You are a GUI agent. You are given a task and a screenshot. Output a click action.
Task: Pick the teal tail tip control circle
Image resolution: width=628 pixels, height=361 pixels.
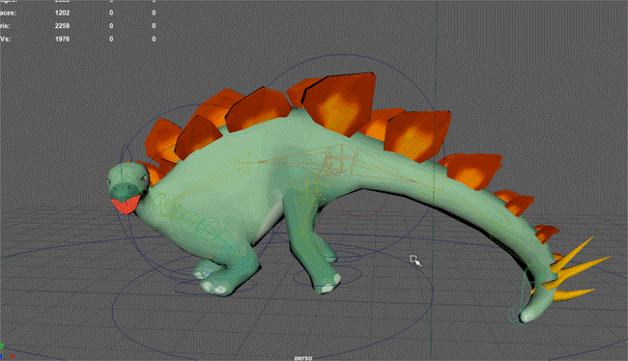[x=517, y=316]
